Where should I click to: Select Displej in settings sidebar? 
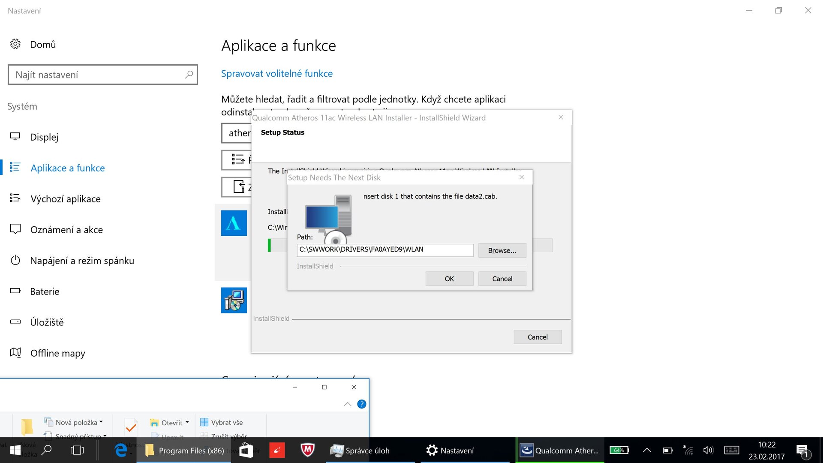[x=44, y=137]
